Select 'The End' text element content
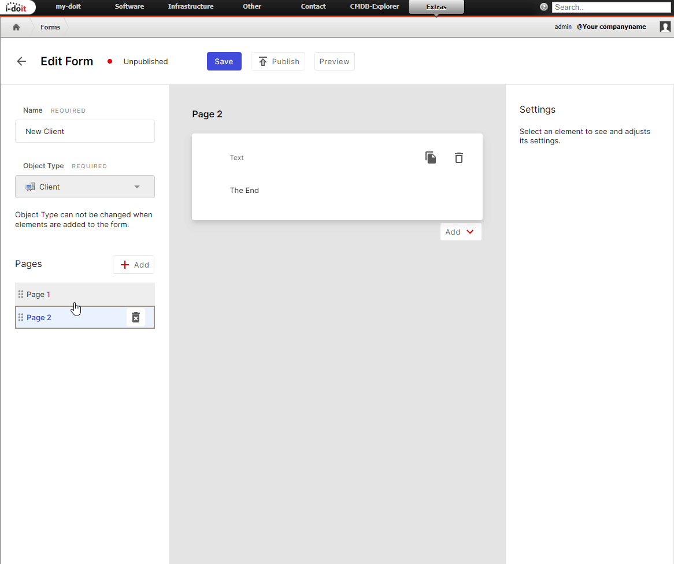674x564 pixels. tap(244, 191)
